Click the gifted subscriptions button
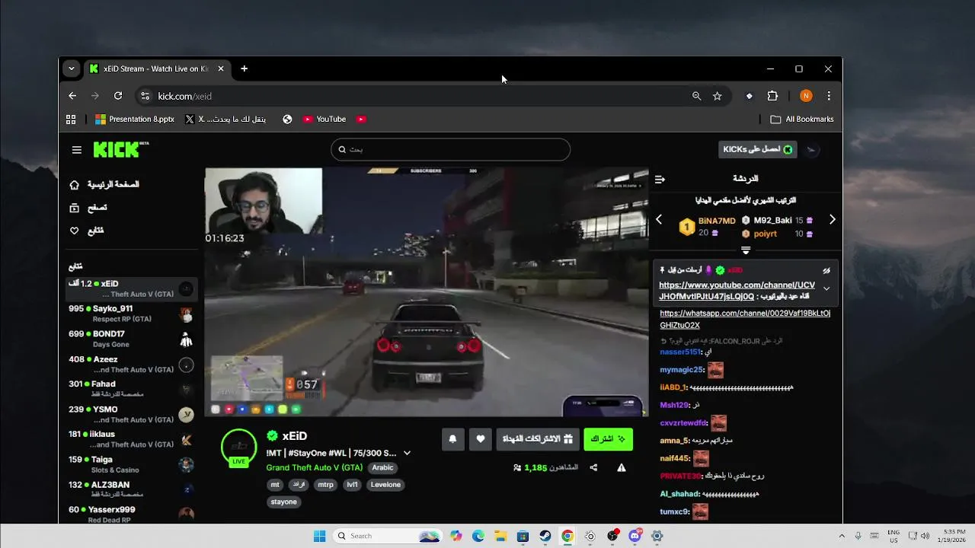The height and width of the screenshot is (548, 975). click(x=538, y=439)
